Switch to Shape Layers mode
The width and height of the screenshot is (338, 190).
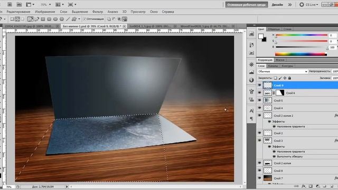tap(12, 19)
